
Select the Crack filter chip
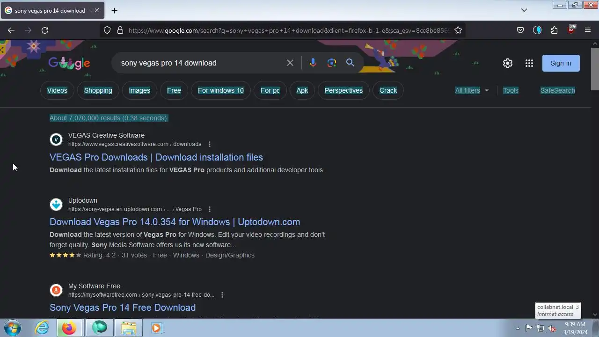pyautogui.click(x=388, y=90)
